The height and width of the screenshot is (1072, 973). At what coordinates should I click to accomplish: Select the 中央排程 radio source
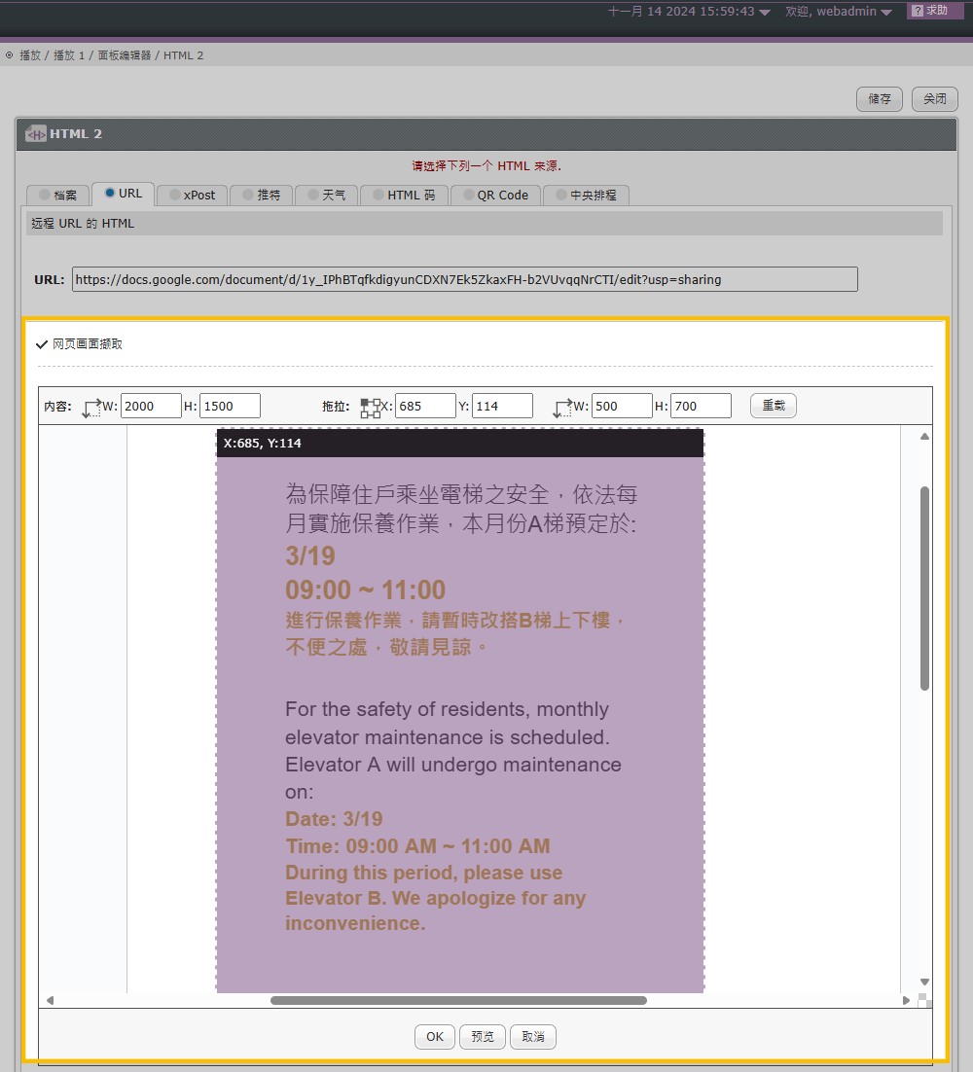561,195
